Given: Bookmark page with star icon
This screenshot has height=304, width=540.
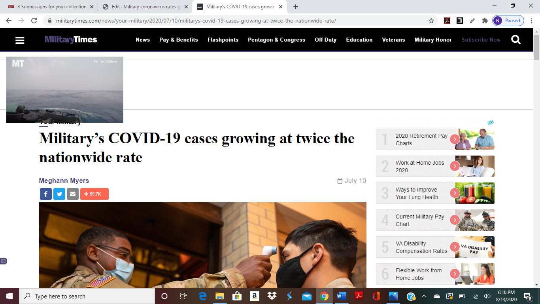Looking at the screenshot, I should [x=431, y=21].
